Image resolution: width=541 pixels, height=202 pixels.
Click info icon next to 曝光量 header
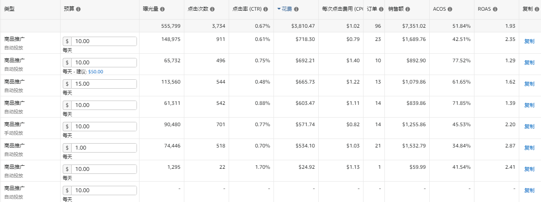point(163,9)
